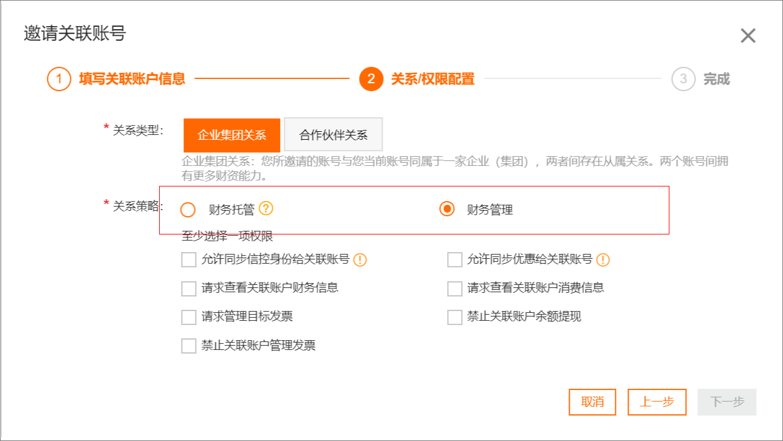Click step 2 circle icon
This screenshot has width=783, height=441.
coord(371,79)
